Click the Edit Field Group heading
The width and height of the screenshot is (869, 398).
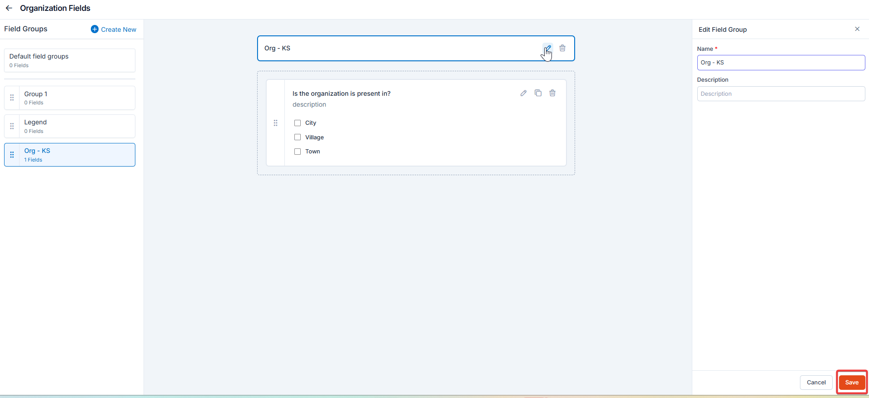pos(723,29)
